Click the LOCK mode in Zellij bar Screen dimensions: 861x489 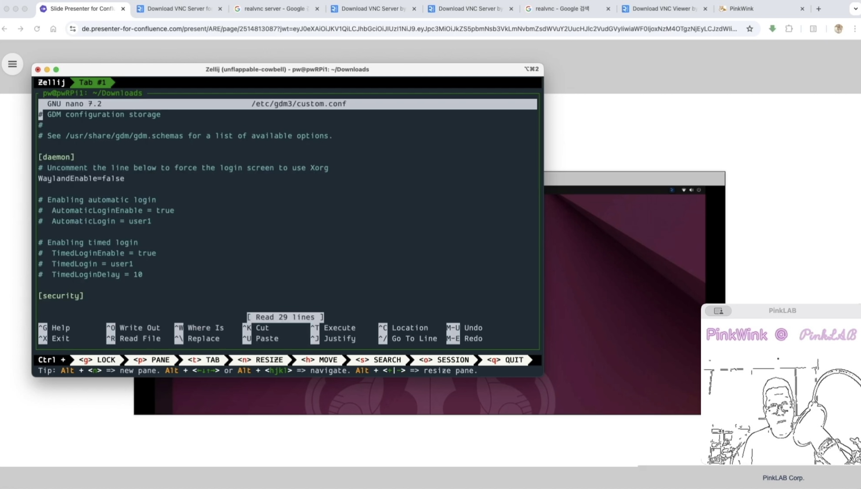point(97,360)
